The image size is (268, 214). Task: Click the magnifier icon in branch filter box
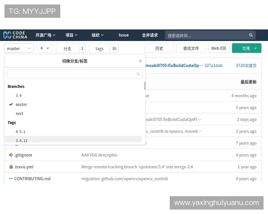click(x=138, y=74)
